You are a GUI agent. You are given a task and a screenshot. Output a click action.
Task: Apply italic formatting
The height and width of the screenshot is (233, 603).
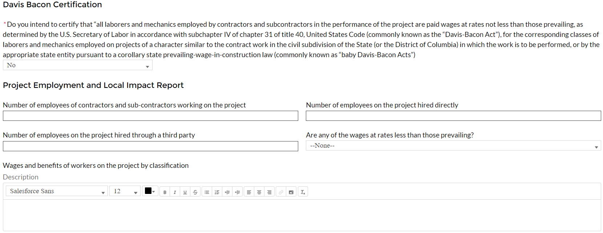(175, 192)
